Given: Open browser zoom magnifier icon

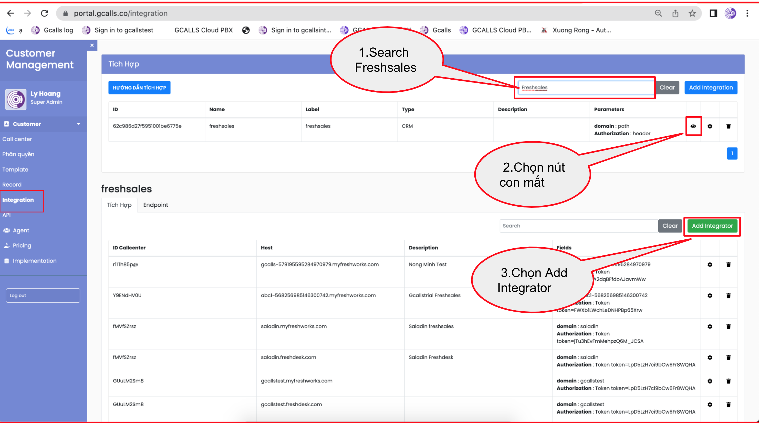Looking at the screenshot, I should (658, 13).
